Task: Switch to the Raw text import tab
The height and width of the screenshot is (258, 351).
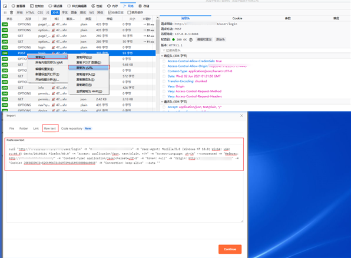Action: coord(51,129)
